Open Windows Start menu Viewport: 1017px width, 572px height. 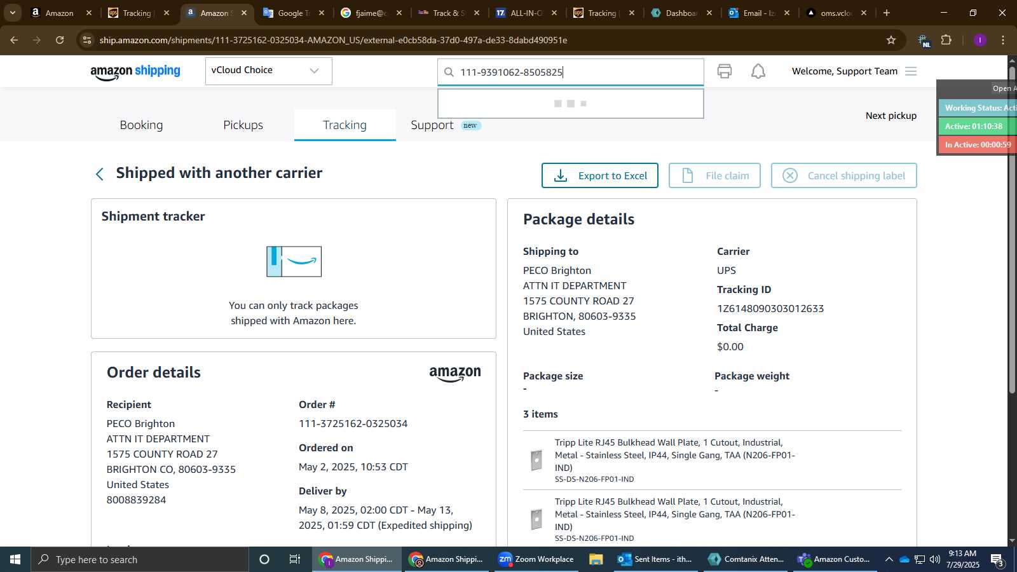coord(15,559)
